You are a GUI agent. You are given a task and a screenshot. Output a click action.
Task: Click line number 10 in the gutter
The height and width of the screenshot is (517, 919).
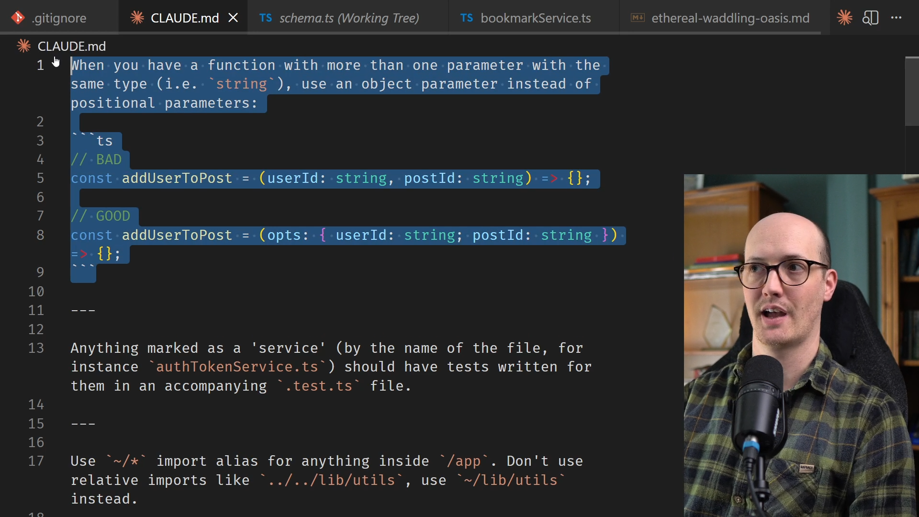pyautogui.click(x=36, y=292)
